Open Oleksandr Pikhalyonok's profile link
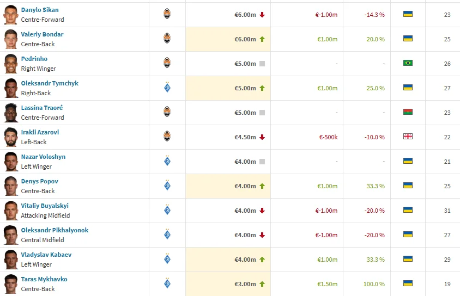 point(55,230)
